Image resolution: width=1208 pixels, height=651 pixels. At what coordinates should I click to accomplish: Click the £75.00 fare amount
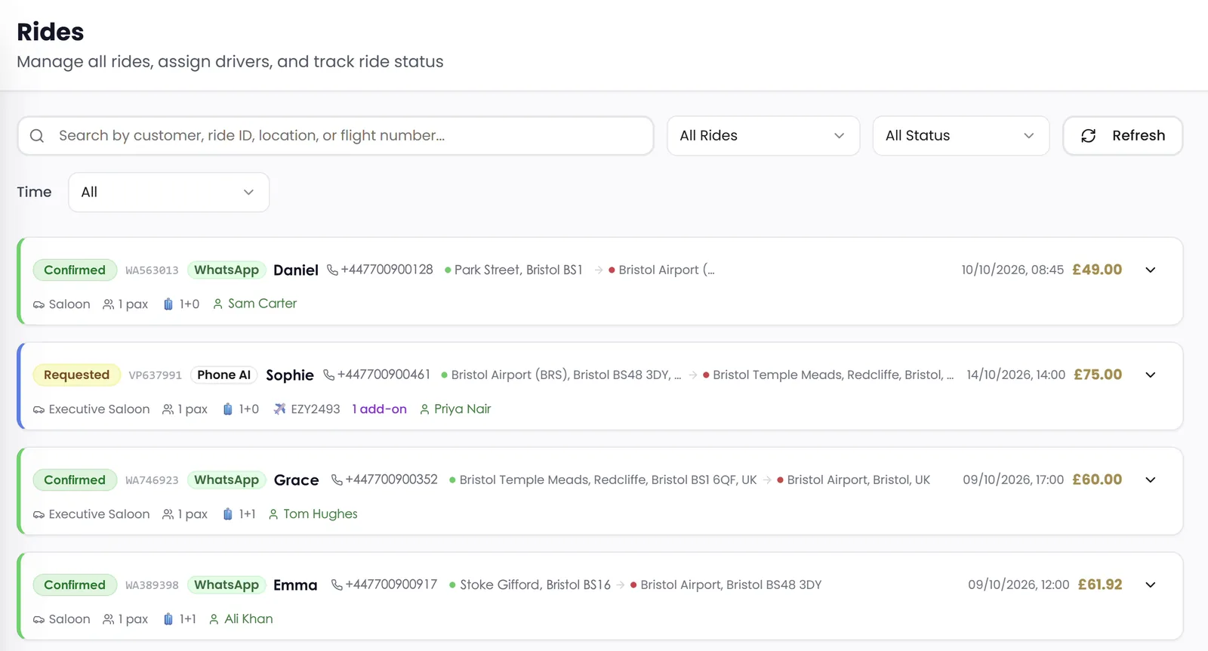coord(1098,375)
